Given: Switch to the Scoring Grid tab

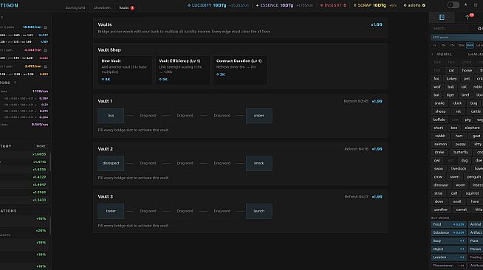Looking at the screenshot, I should (x=75, y=7).
